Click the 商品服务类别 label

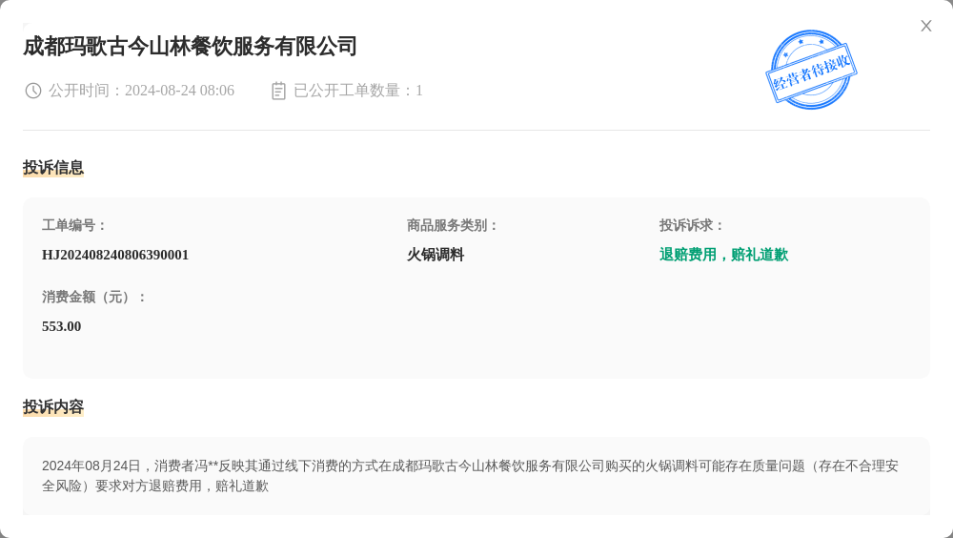pos(453,226)
